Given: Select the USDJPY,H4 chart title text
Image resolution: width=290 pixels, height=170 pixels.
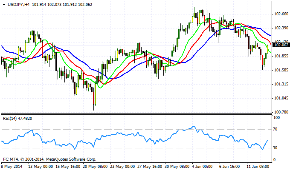Looking at the screenshot, I should [18, 5].
